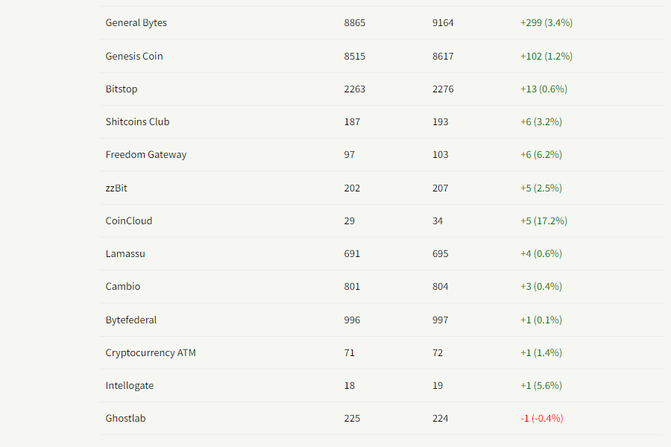
Task: Click Lamassu value 691
Action: coord(352,253)
